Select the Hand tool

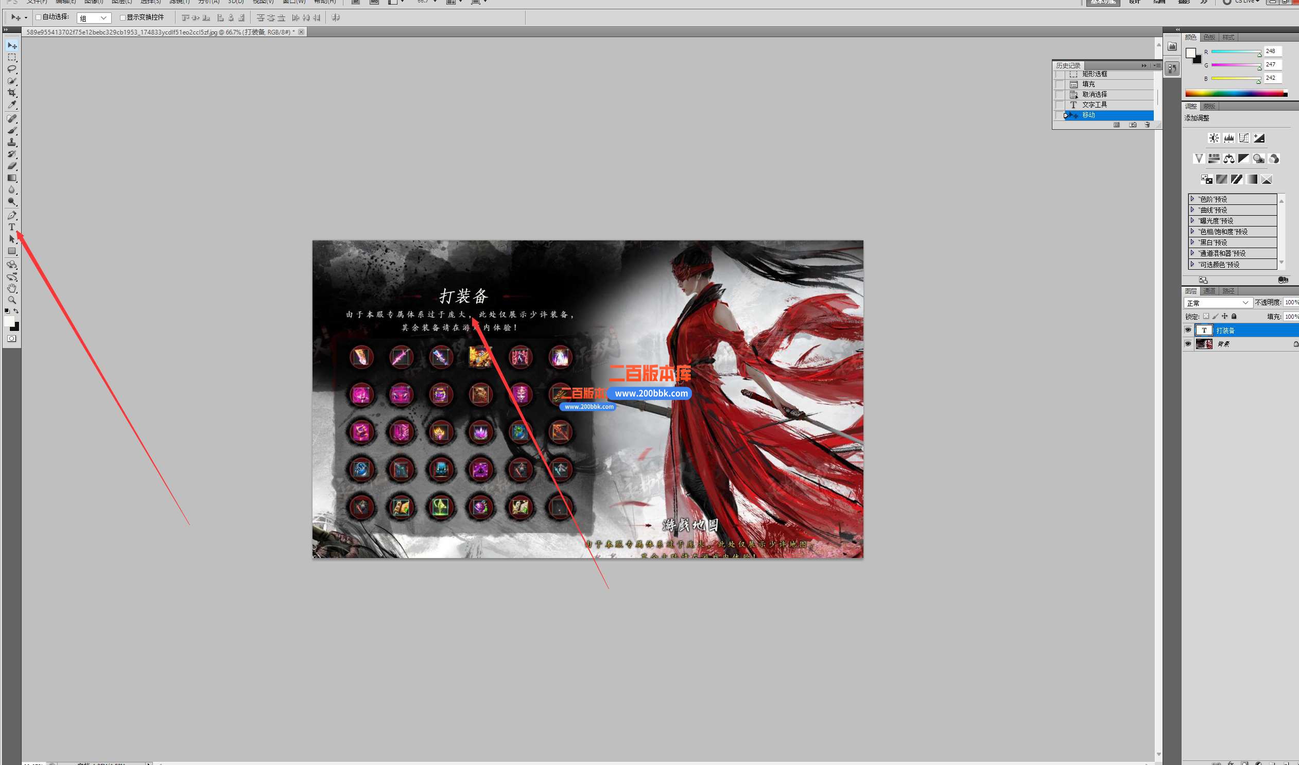pyautogui.click(x=12, y=288)
